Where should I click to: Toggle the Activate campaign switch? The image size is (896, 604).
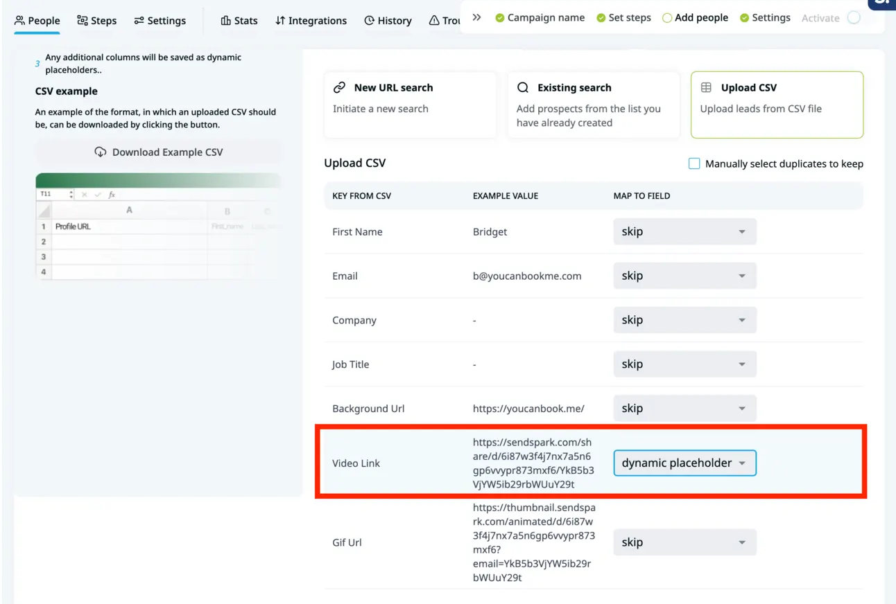tap(854, 18)
